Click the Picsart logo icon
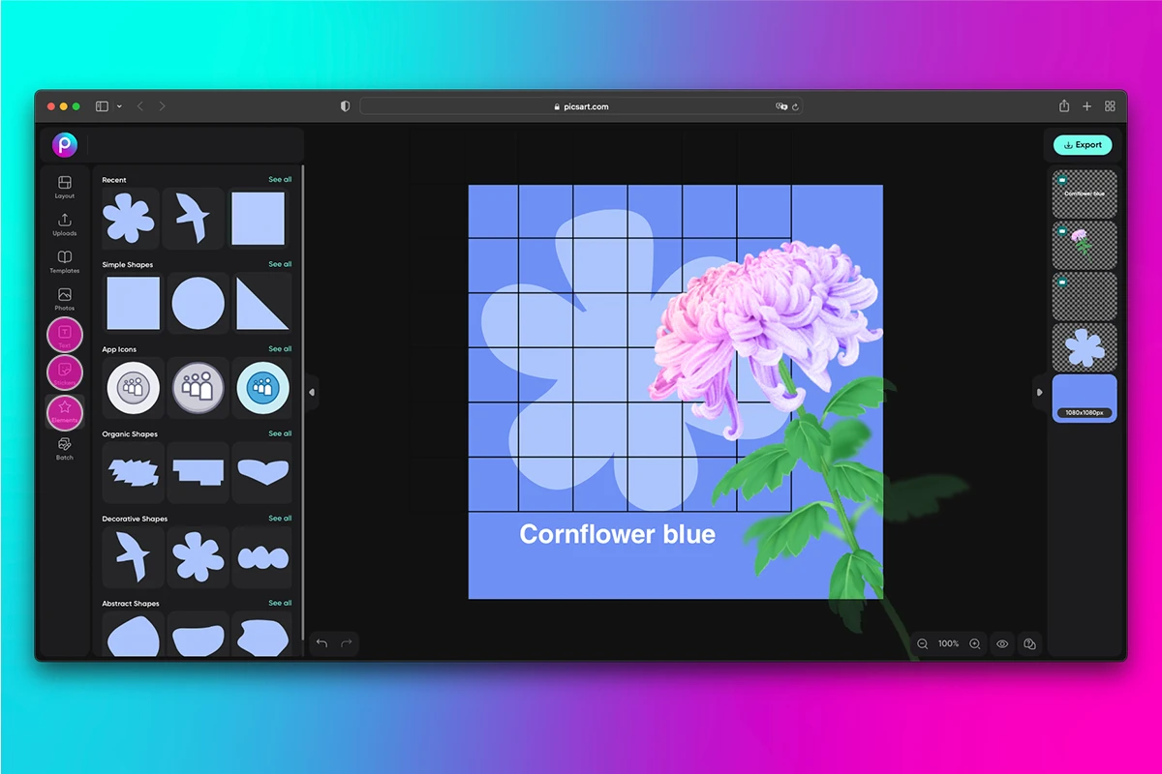This screenshot has width=1162, height=774. tap(64, 145)
